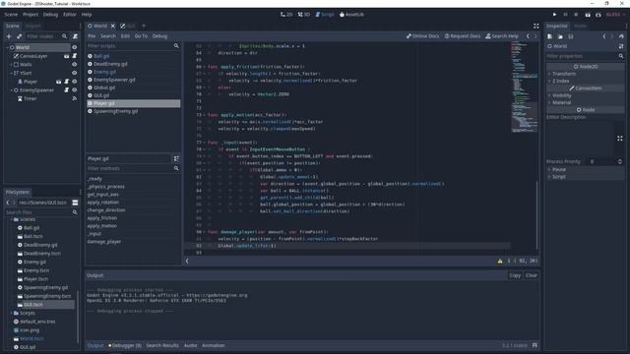Click the Timer node signal icon
630x354 pixels.
[75, 98]
